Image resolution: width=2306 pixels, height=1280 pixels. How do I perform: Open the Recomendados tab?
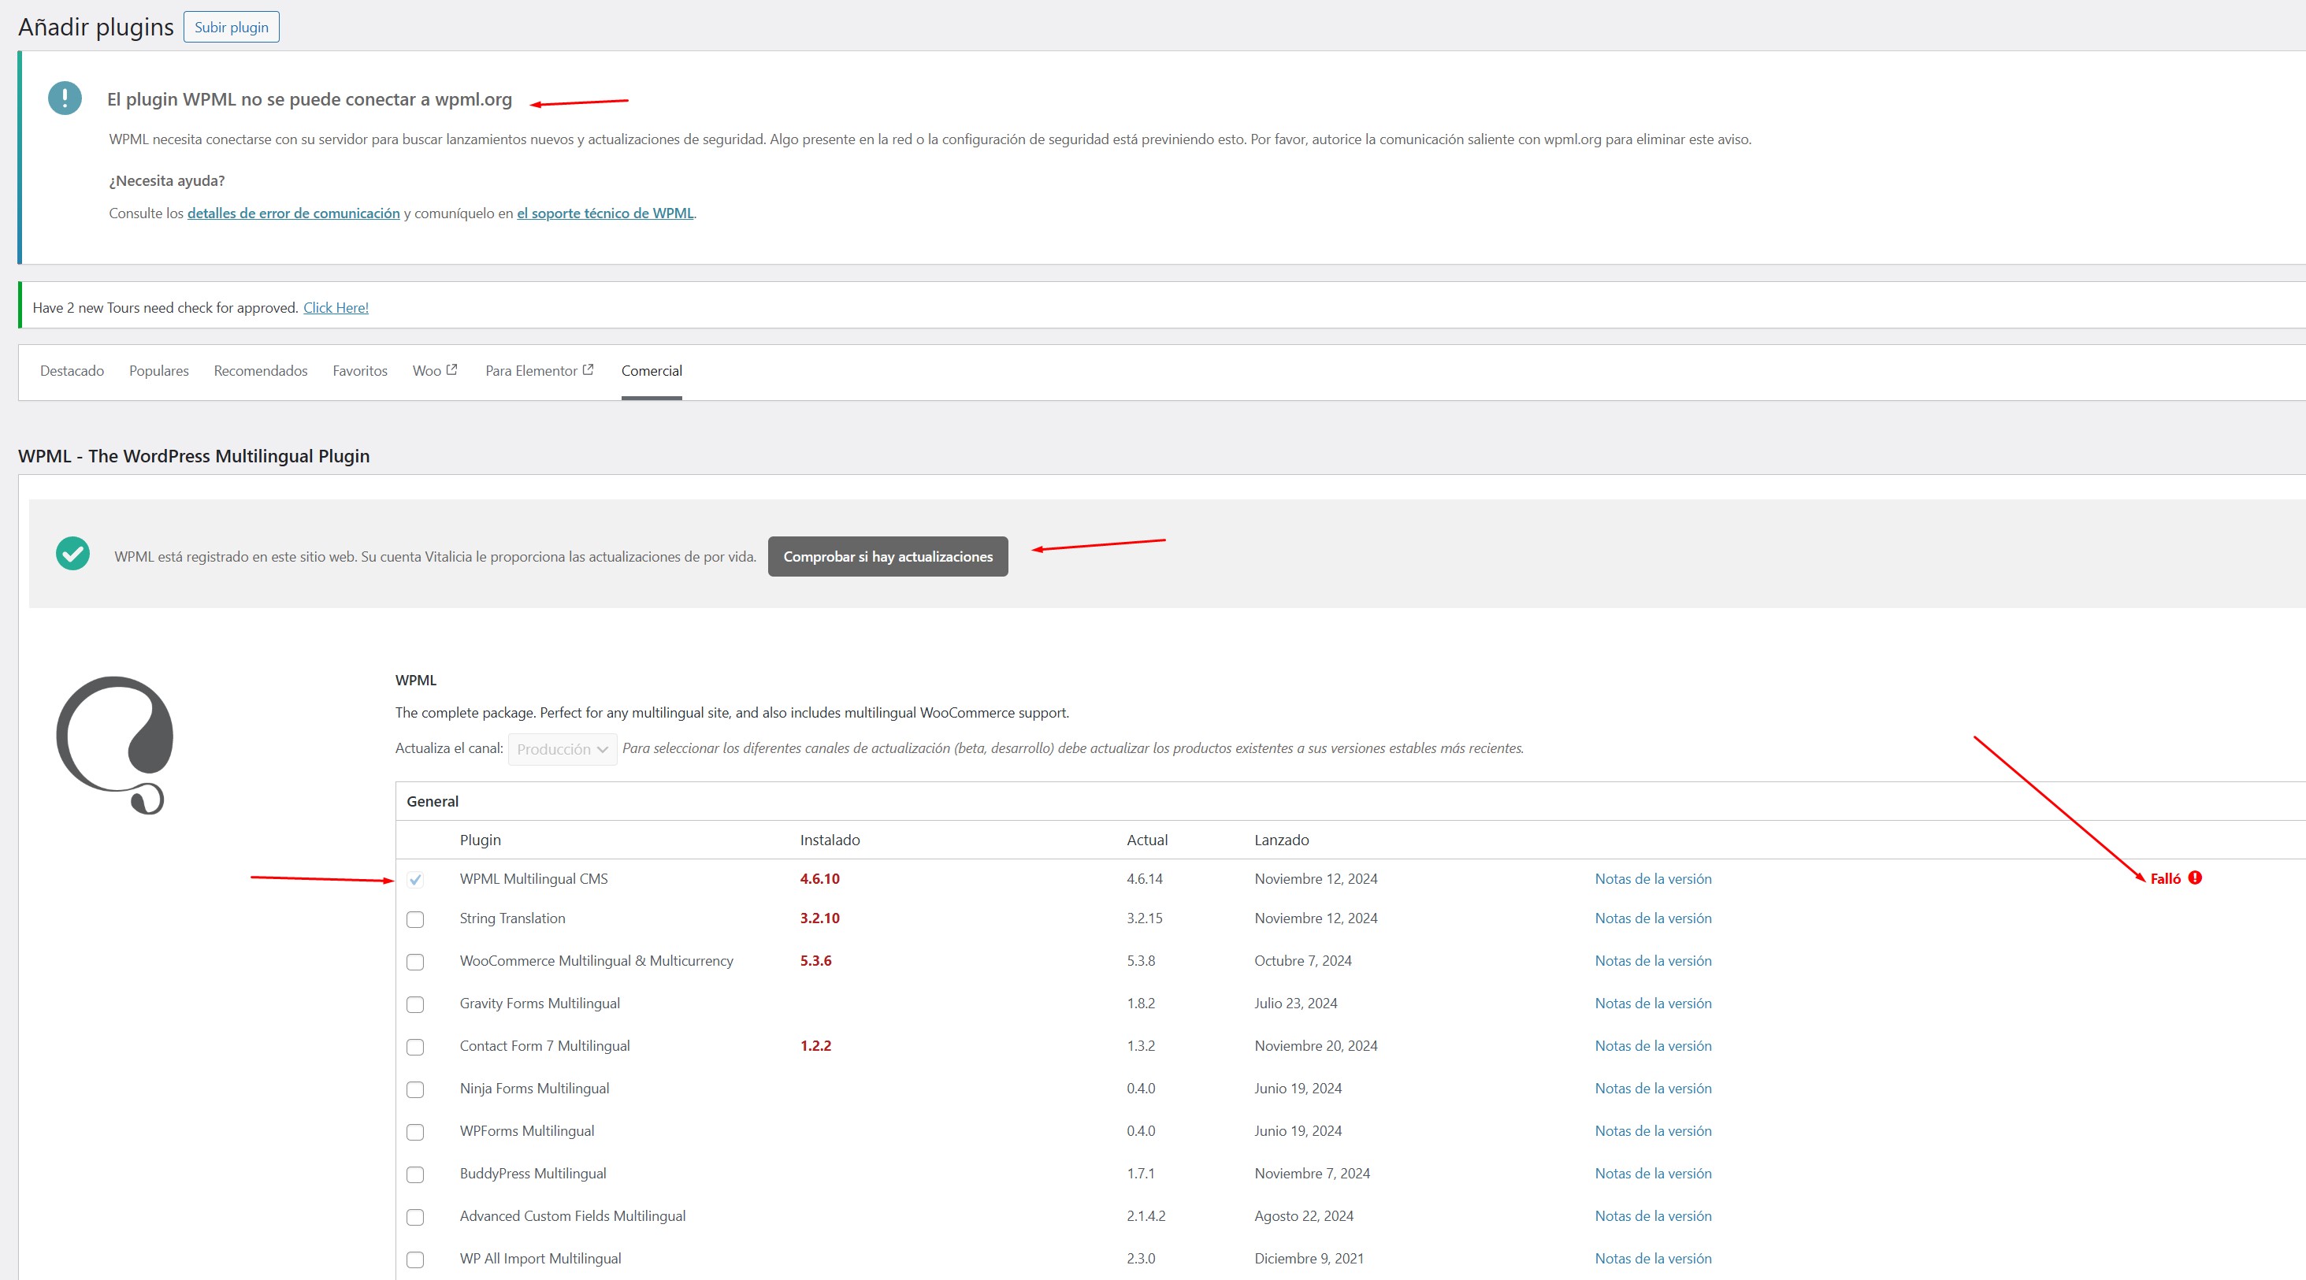pyautogui.click(x=261, y=370)
